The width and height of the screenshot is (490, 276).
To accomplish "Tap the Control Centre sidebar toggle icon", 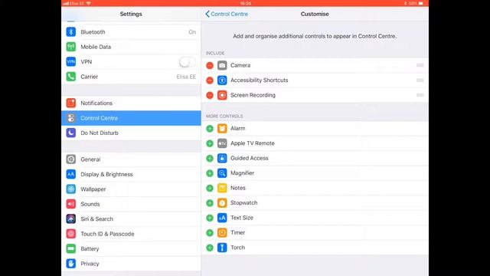I will 71,118.
